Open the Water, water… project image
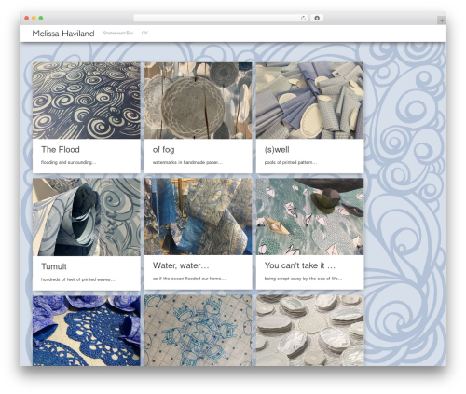The height and width of the screenshot is (394, 466). point(199,217)
